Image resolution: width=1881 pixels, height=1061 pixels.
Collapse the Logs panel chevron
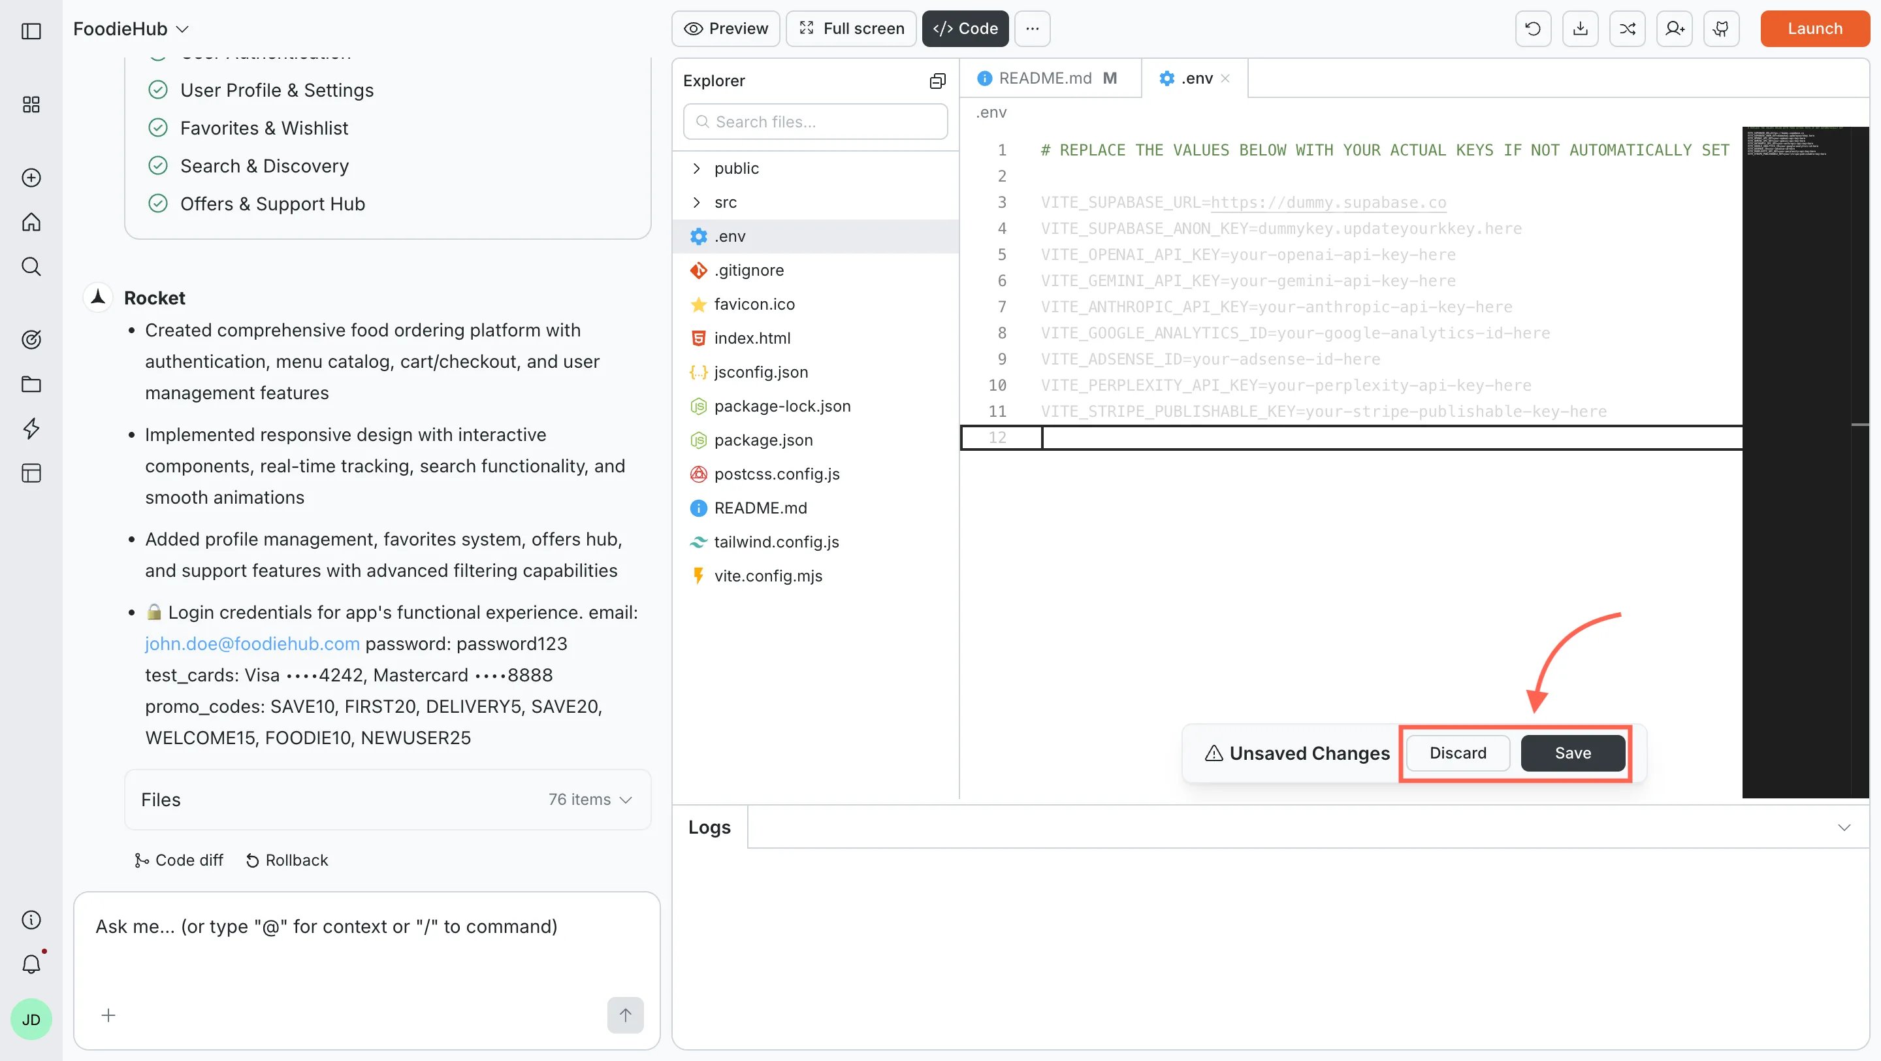tap(1844, 827)
